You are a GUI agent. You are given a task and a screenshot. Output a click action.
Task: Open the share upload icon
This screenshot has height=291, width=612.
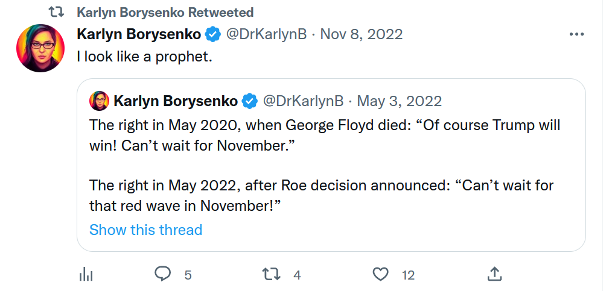click(494, 274)
